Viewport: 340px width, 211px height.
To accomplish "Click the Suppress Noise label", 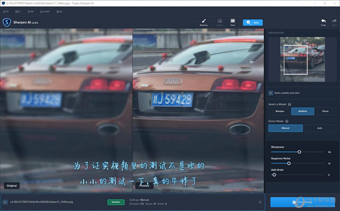I will 280,158.
